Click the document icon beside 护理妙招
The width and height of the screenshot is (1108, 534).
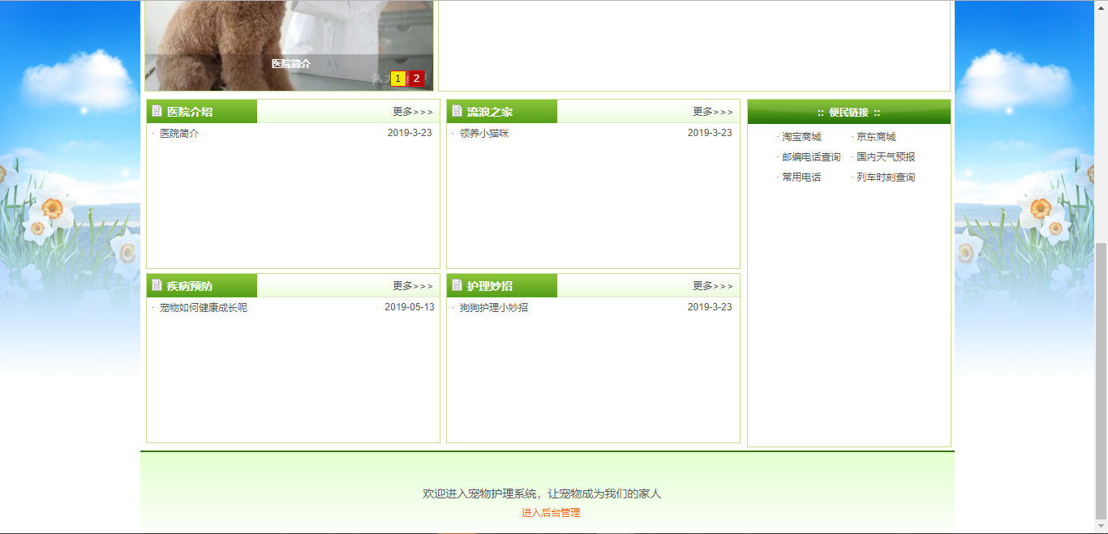(457, 286)
